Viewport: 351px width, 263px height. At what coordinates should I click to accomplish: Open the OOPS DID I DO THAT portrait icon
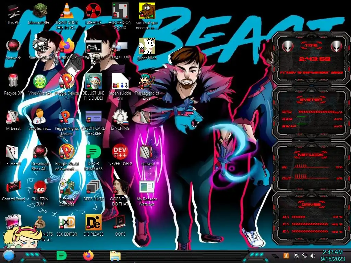(x=120, y=187)
